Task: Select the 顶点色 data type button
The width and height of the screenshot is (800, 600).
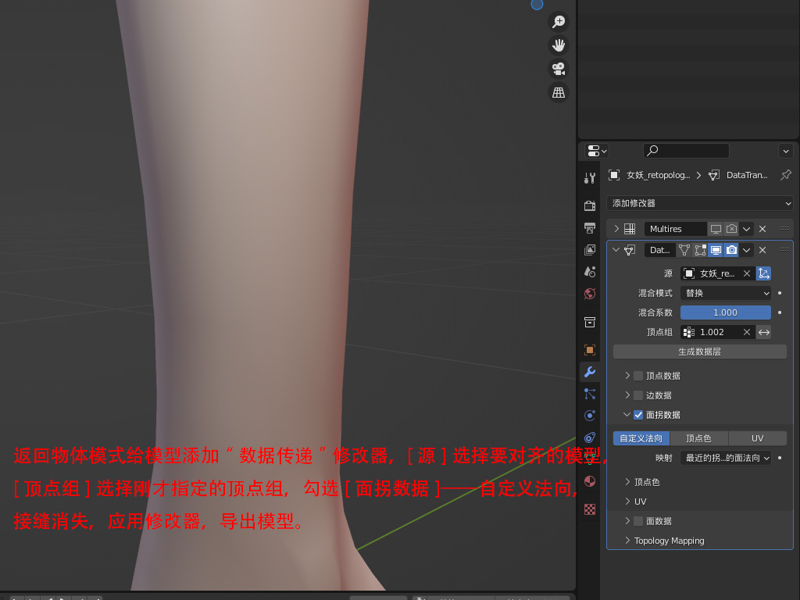Action: pos(698,438)
